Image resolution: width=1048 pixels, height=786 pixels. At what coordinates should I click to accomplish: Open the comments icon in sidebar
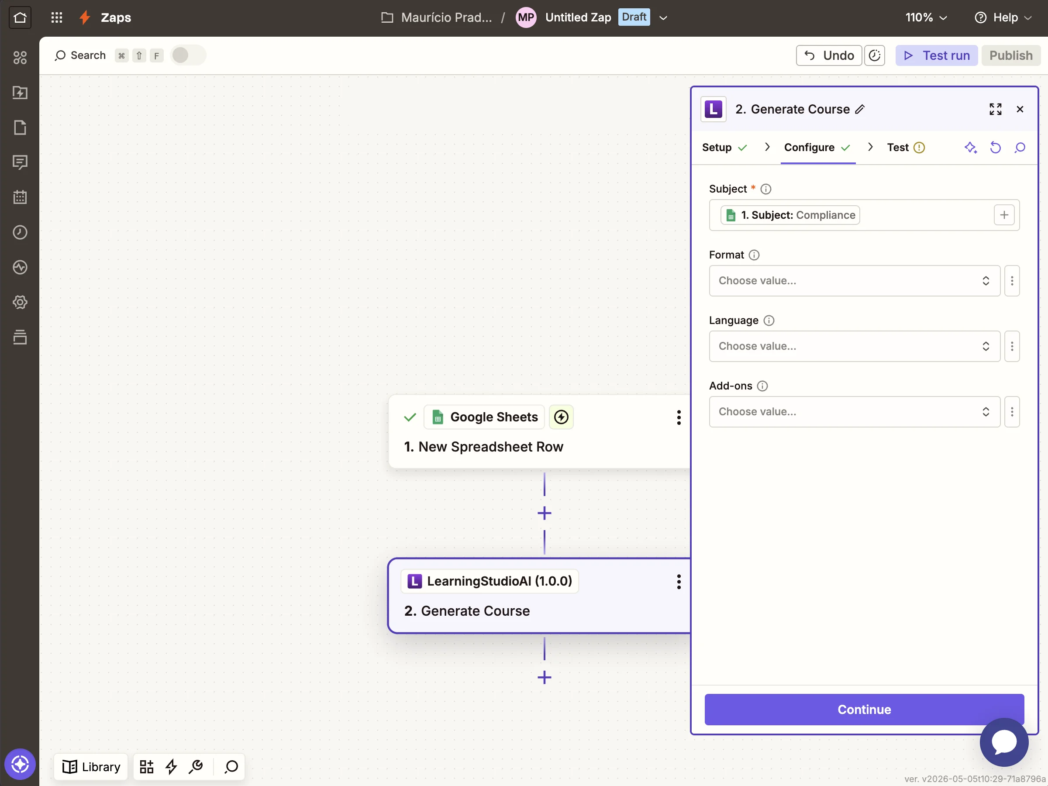20,162
